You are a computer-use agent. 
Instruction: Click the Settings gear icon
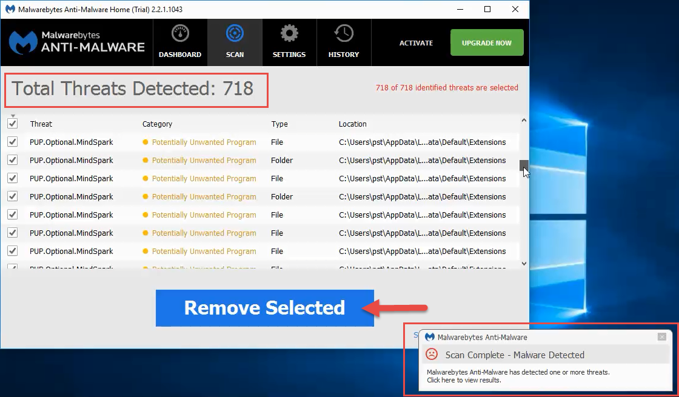(289, 33)
